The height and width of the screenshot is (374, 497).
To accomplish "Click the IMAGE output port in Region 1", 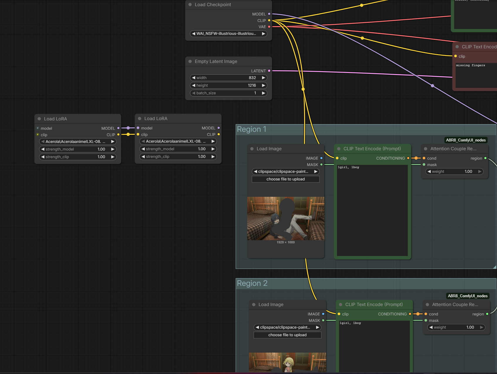I will (x=321, y=158).
